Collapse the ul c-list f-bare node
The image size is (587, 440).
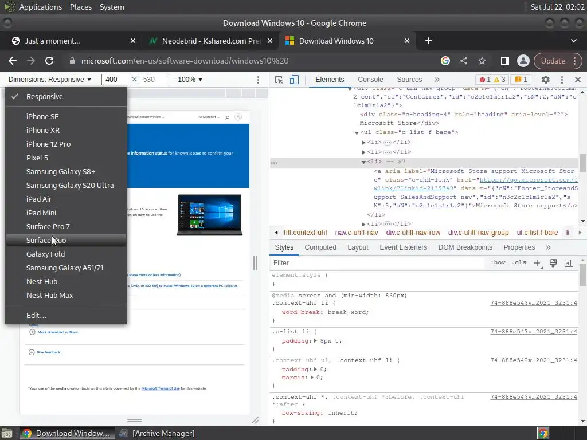(x=357, y=133)
